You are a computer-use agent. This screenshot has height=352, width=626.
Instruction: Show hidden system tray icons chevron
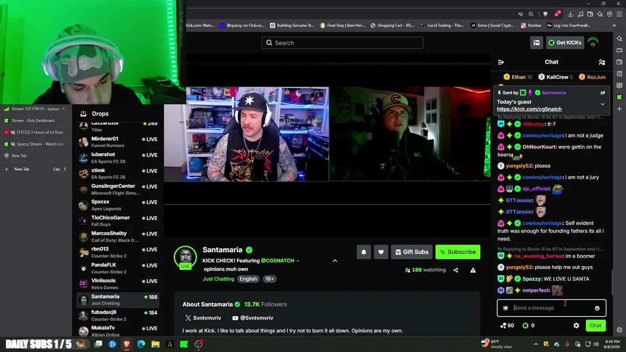coord(536,344)
